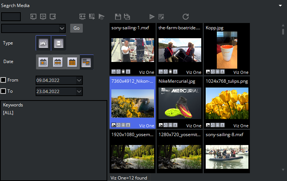Click the edit note pencil icon
The height and width of the screenshot is (181, 287).
pos(161,17)
